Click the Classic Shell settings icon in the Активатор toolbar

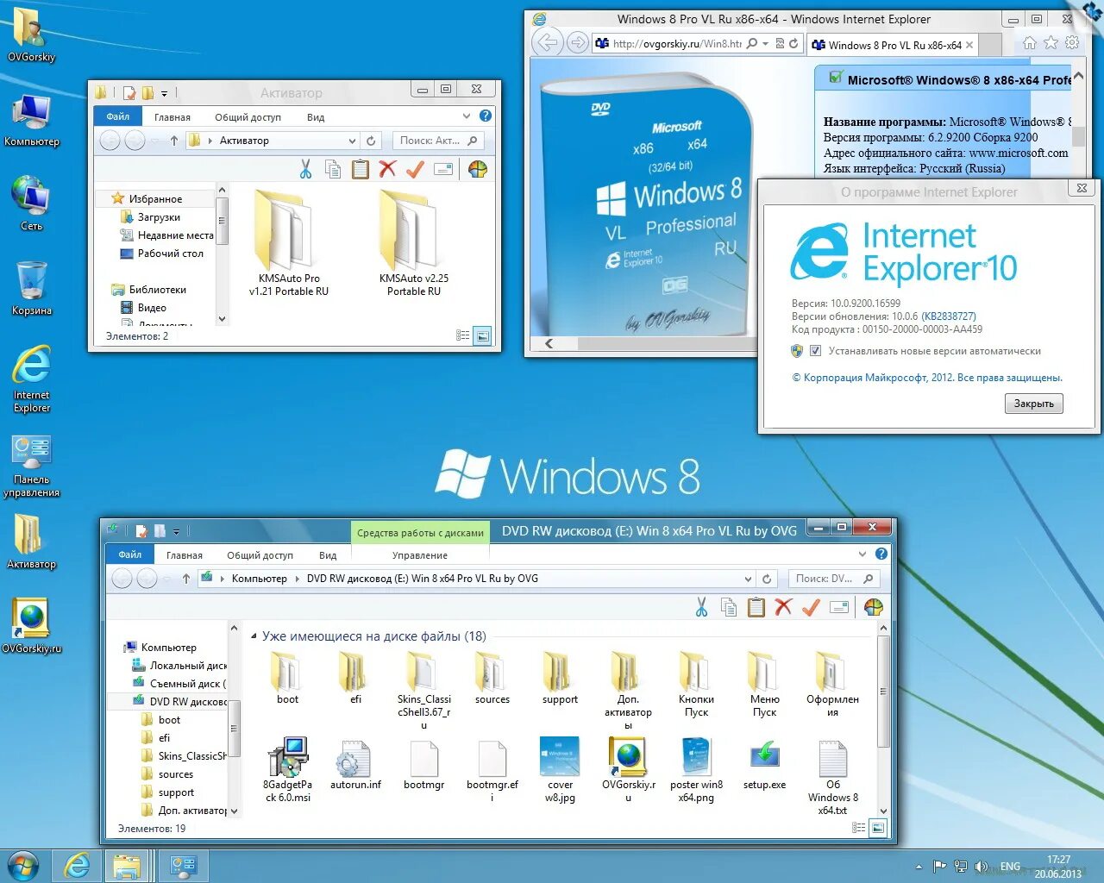pos(478,169)
